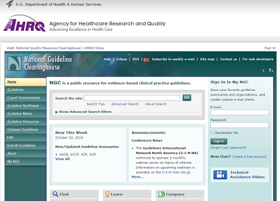This screenshot has height=201, width=280.
Task: Click the HHS eagle emblem icon
Action: [10, 4]
